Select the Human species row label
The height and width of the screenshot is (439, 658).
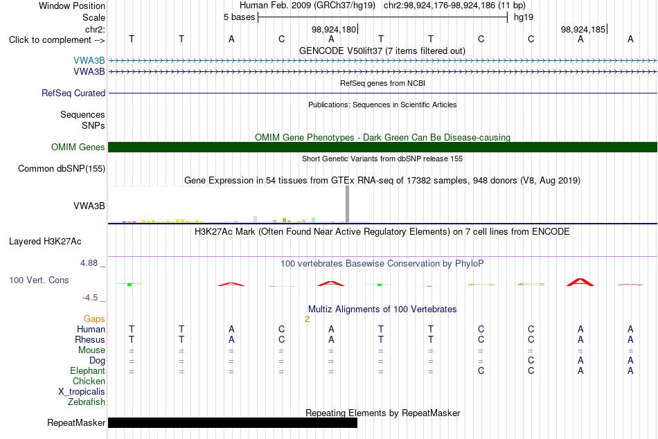click(91, 329)
